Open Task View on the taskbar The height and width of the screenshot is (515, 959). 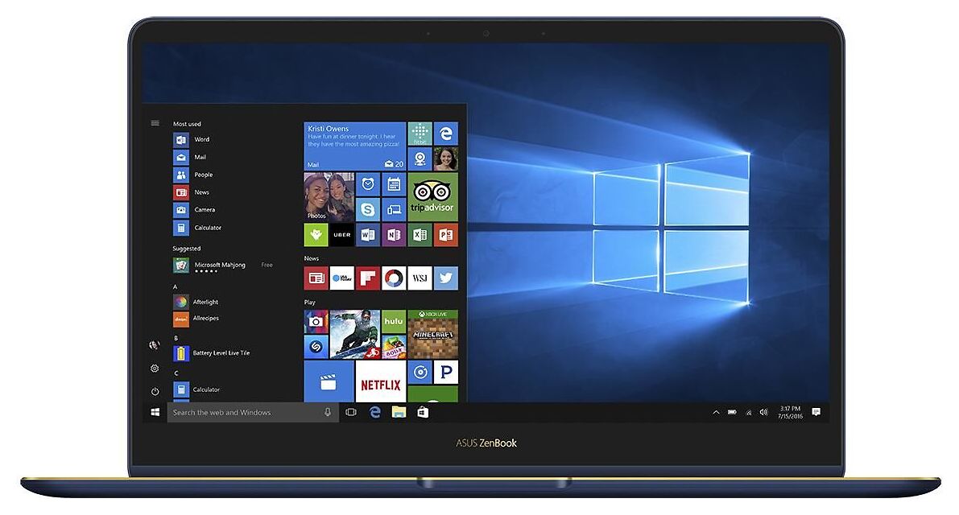(351, 412)
